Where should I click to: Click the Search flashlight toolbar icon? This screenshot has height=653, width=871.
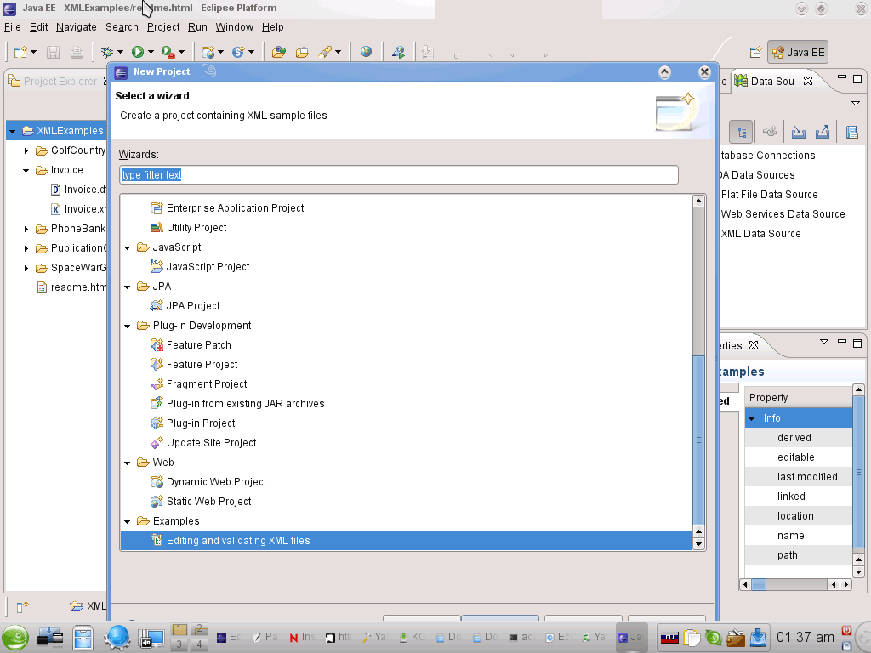[325, 52]
